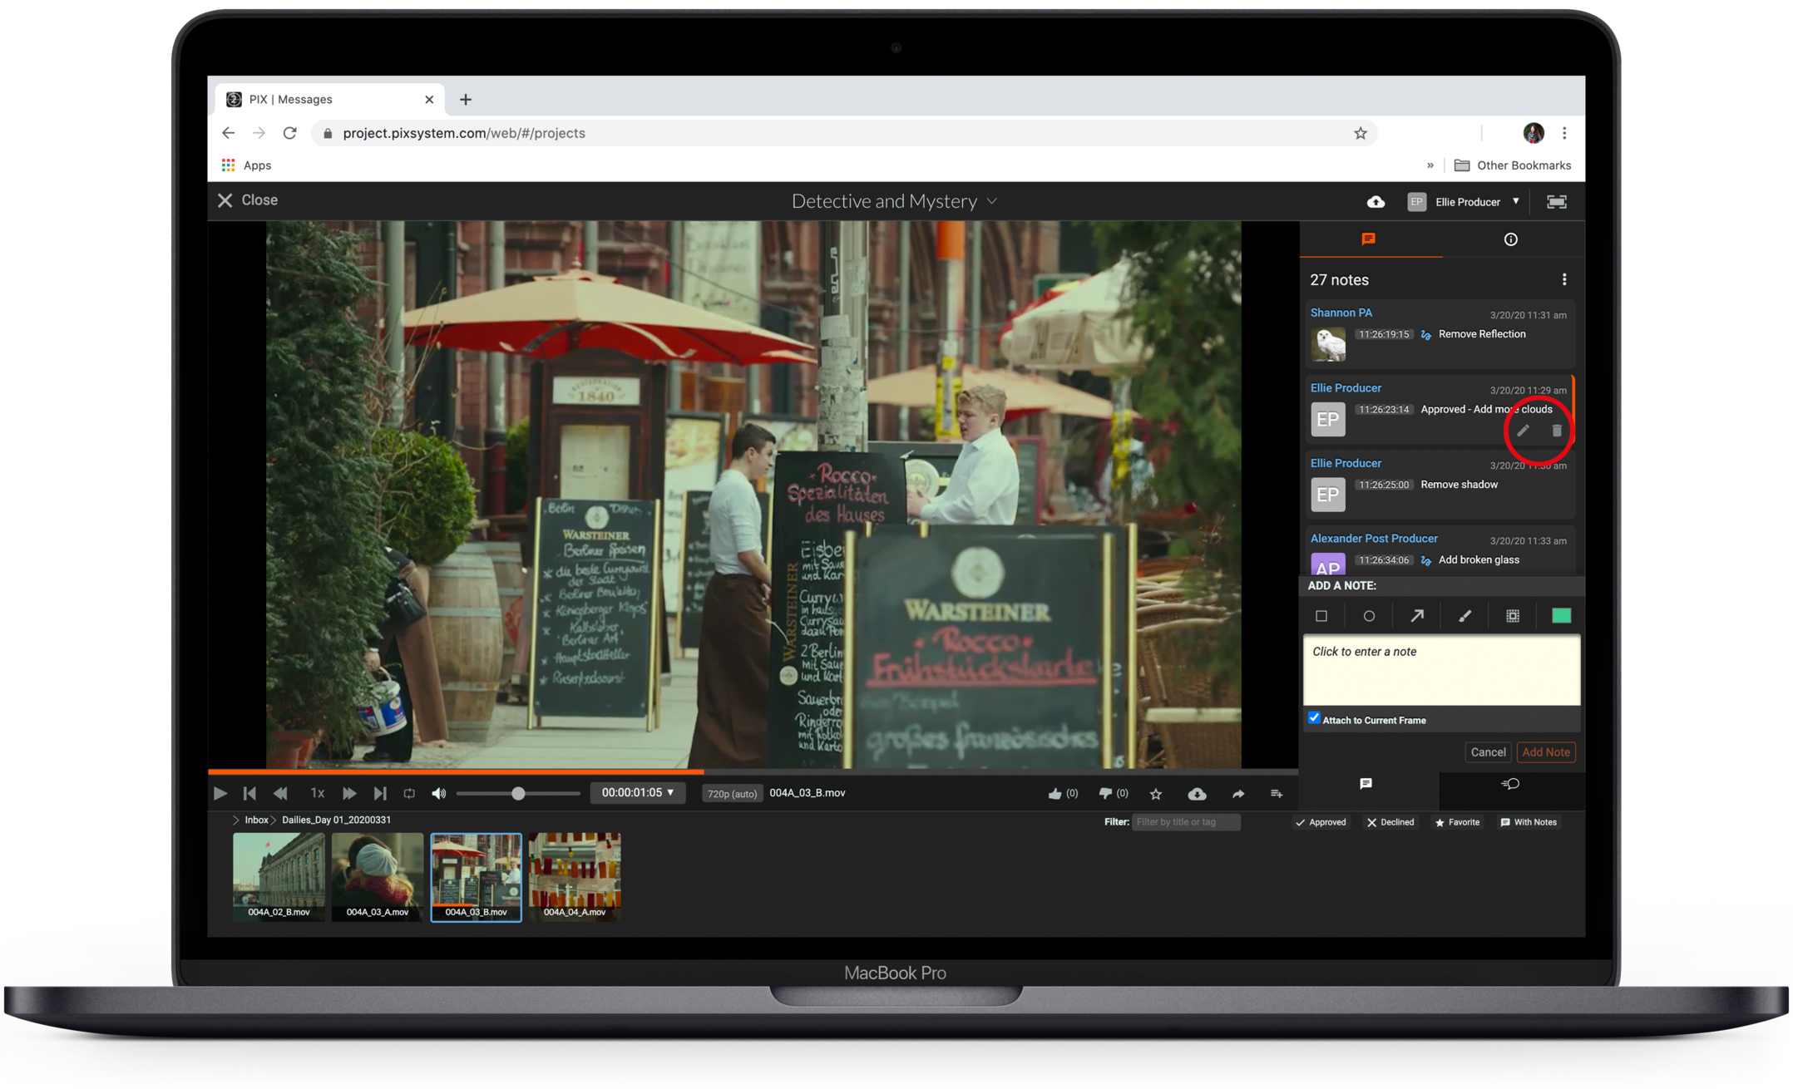This screenshot has height=1089, width=1793.
Task: Click the Add Note button
Action: [x=1546, y=752]
